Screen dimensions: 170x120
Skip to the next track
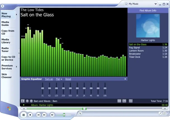click(44, 115)
